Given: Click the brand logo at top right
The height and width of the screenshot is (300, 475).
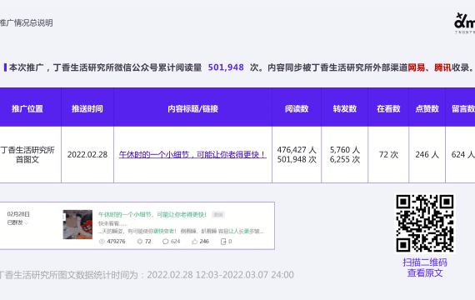Looking at the screenshot, I should tap(464, 23).
